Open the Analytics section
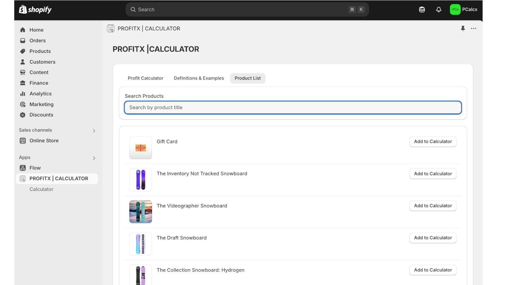 [40, 93]
